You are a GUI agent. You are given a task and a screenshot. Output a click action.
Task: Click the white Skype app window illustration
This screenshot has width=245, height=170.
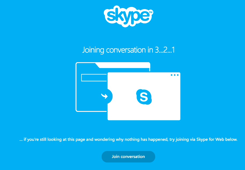[144, 96]
